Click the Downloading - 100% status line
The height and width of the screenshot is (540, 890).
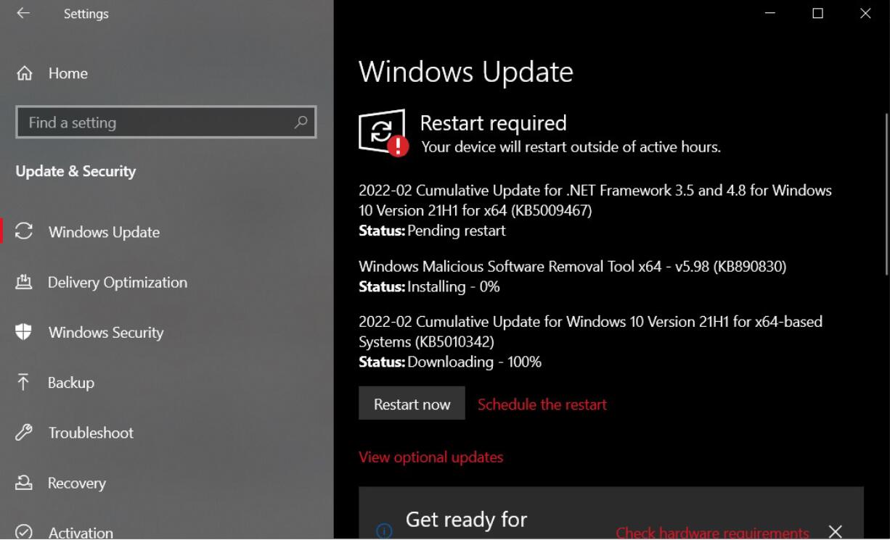coord(450,361)
